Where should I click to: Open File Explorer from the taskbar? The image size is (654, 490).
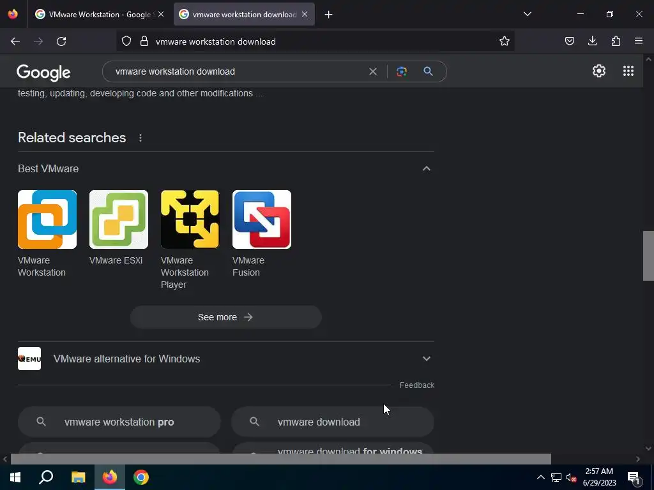pyautogui.click(x=78, y=477)
